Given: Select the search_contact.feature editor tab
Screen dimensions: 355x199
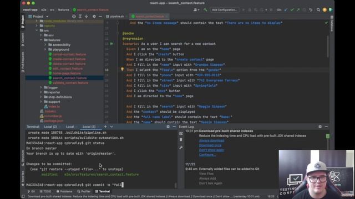Looking at the screenshot, I should [149, 17].
